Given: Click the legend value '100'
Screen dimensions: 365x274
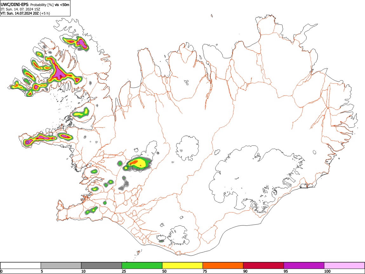Looking at the screenshot, I should 327,271.
